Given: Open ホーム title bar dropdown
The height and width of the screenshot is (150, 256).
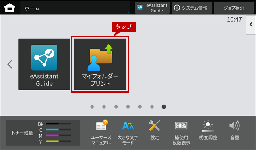Looking at the screenshot, I should [x=75, y=8].
